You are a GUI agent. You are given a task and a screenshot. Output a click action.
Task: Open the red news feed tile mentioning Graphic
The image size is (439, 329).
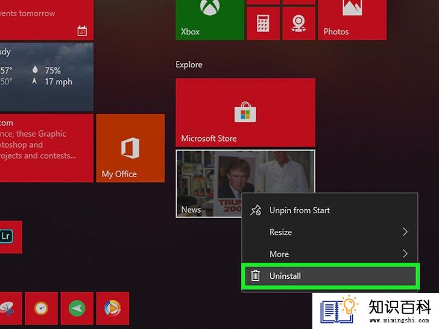(x=46, y=148)
